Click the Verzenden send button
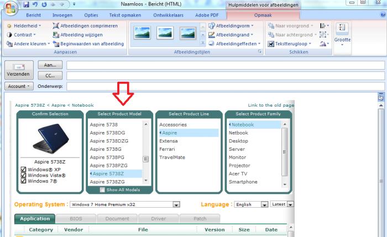The width and height of the screenshot is (387, 237). coord(19,70)
